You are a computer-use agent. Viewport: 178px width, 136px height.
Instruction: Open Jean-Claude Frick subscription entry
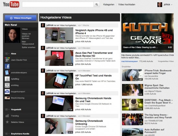pyautogui.click(x=20, y=60)
